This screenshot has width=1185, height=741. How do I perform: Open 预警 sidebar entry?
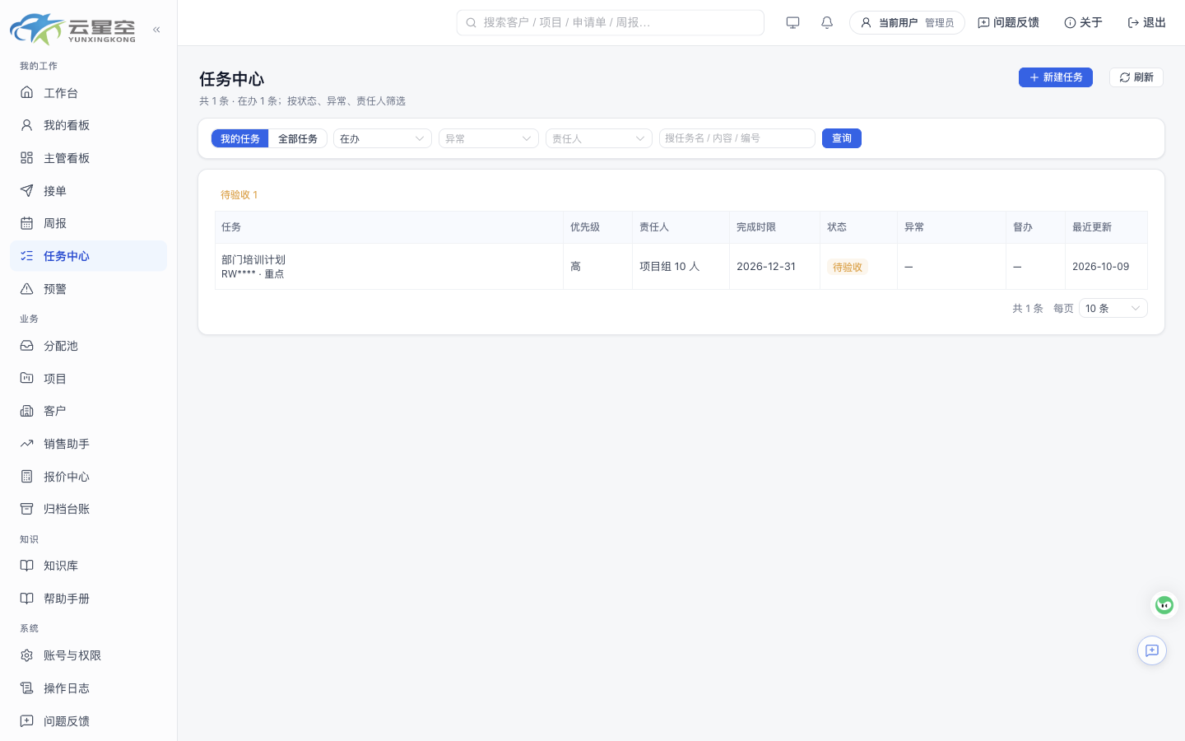tap(88, 289)
